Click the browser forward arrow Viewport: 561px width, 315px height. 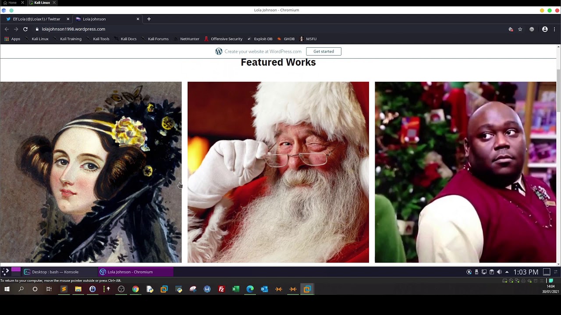coord(16,29)
